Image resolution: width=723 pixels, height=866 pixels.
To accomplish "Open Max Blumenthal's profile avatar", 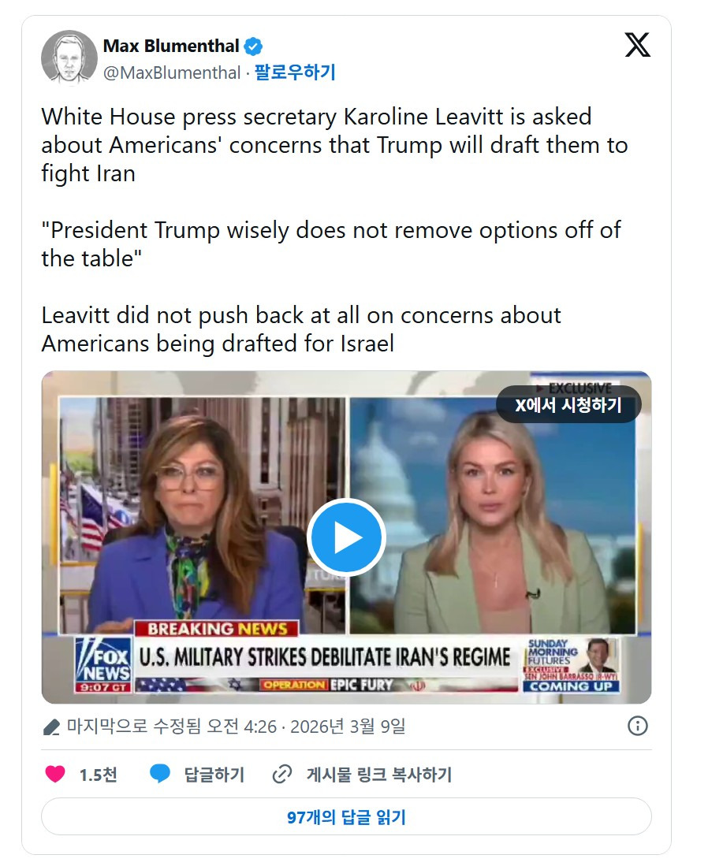I will point(69,58).
